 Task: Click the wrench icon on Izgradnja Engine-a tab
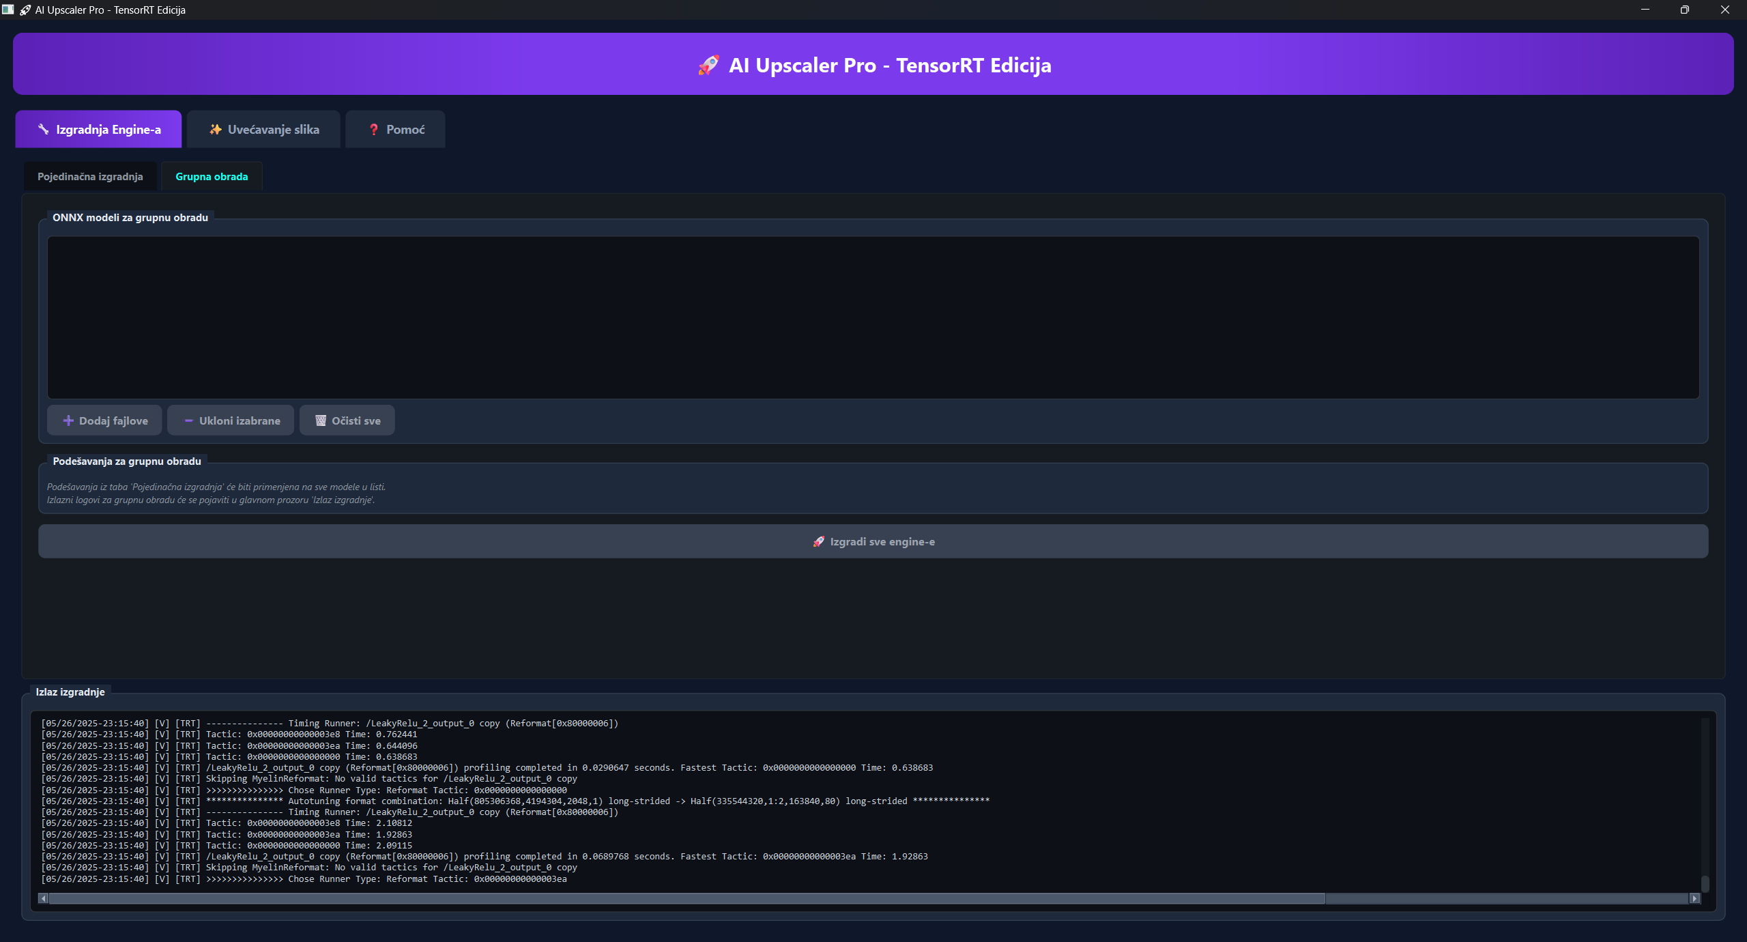43,129
